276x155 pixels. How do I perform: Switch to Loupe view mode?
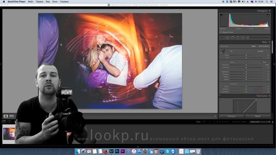coord(6,116)
